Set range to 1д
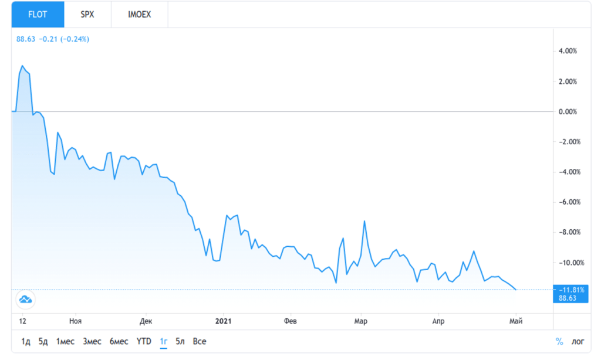Image resolution: width=601 pixels, height=357 pixels. pos(26,341)
